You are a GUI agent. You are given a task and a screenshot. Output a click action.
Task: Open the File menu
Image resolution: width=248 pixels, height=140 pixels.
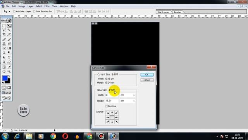point(7,6)
